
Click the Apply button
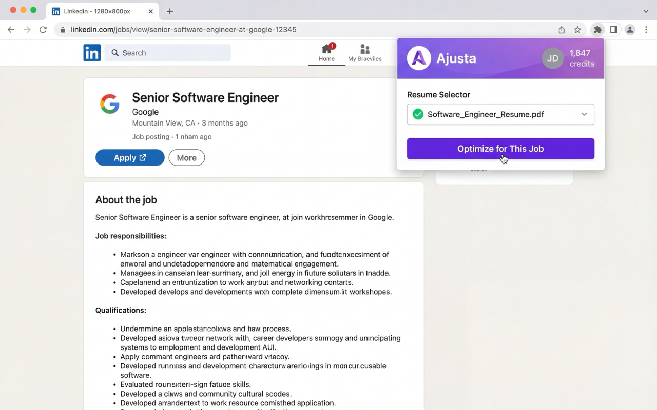pos(130,158)
